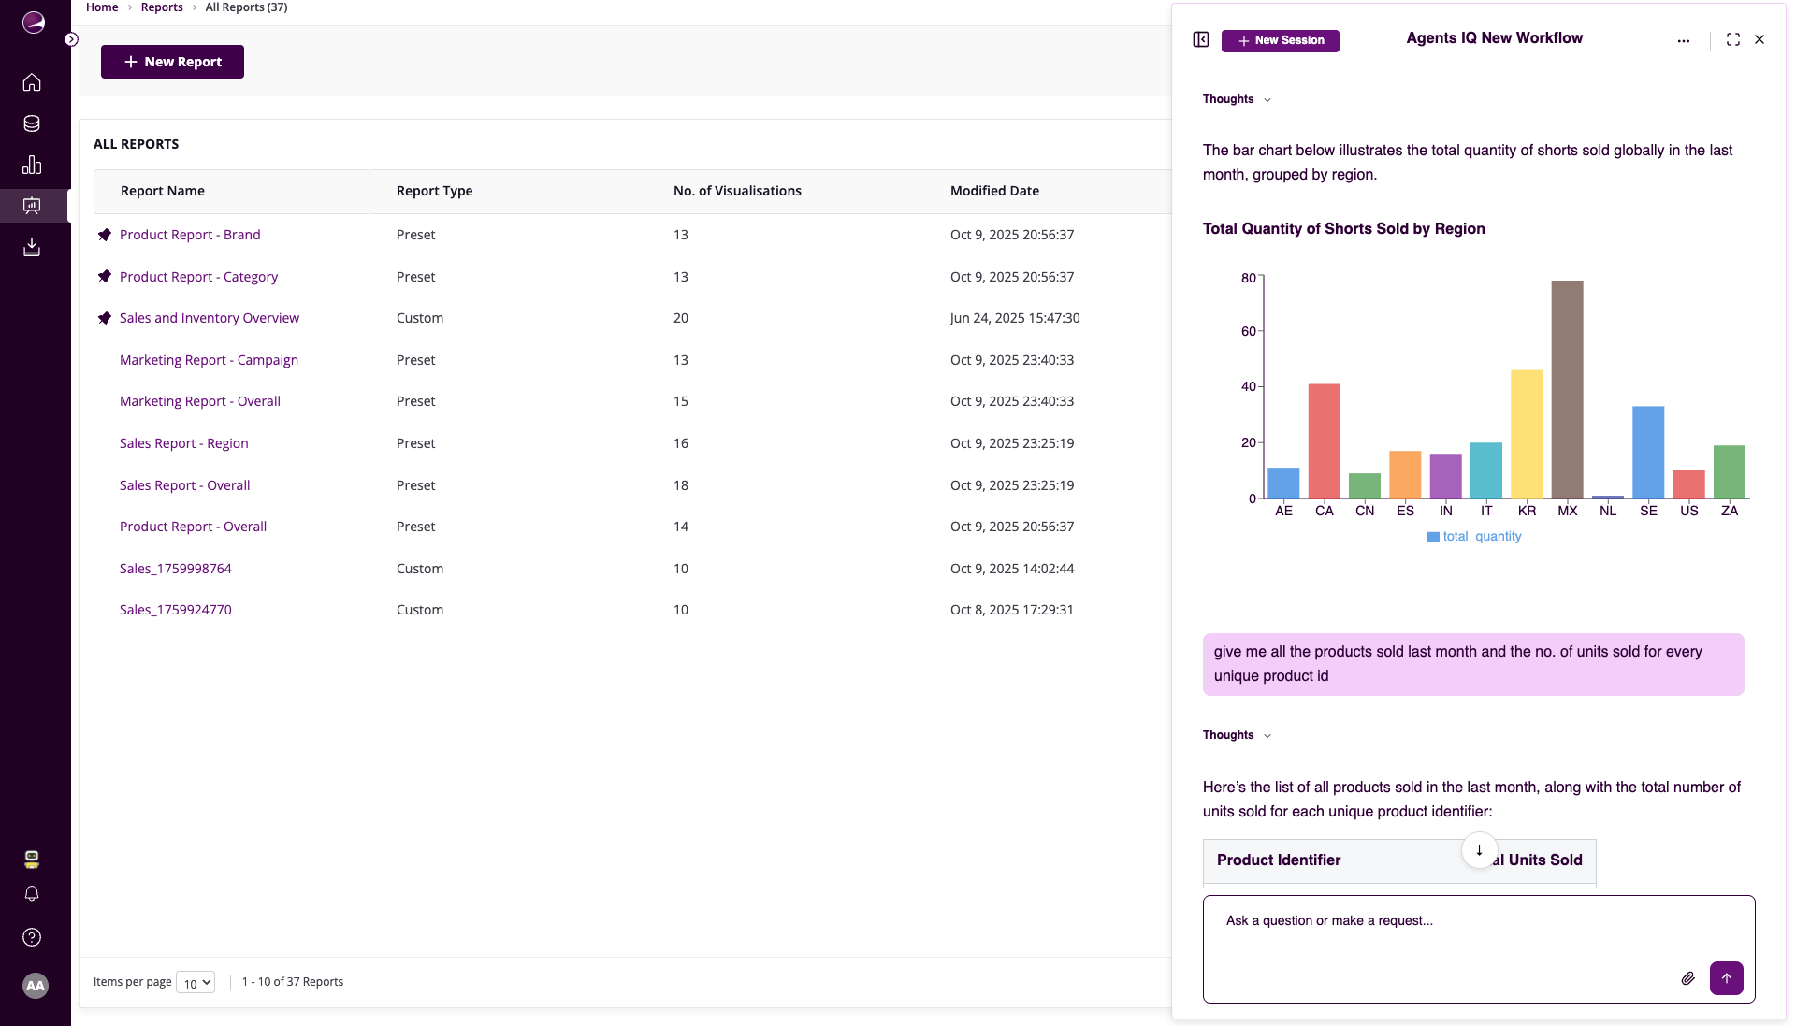
Task: Open the bar chart analytics sidebar icon
Action: pyautogui.click(x=32, y=165)
